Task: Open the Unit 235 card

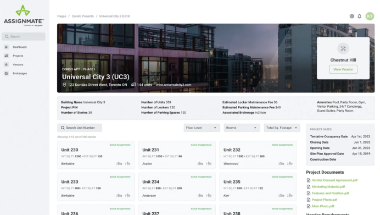Action: (x=258, y=187)
